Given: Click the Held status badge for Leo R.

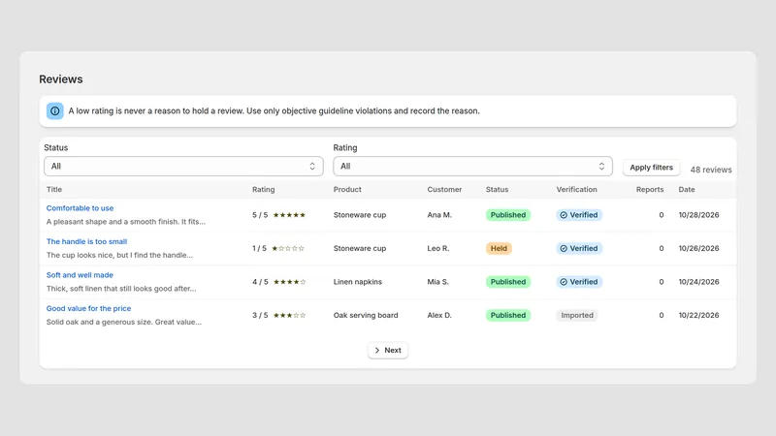Looking at the screenshot, I should pos(499,248).
